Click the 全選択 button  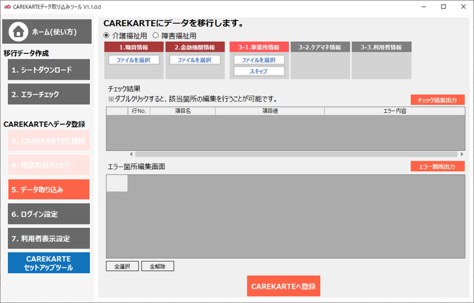pos(122,266)
